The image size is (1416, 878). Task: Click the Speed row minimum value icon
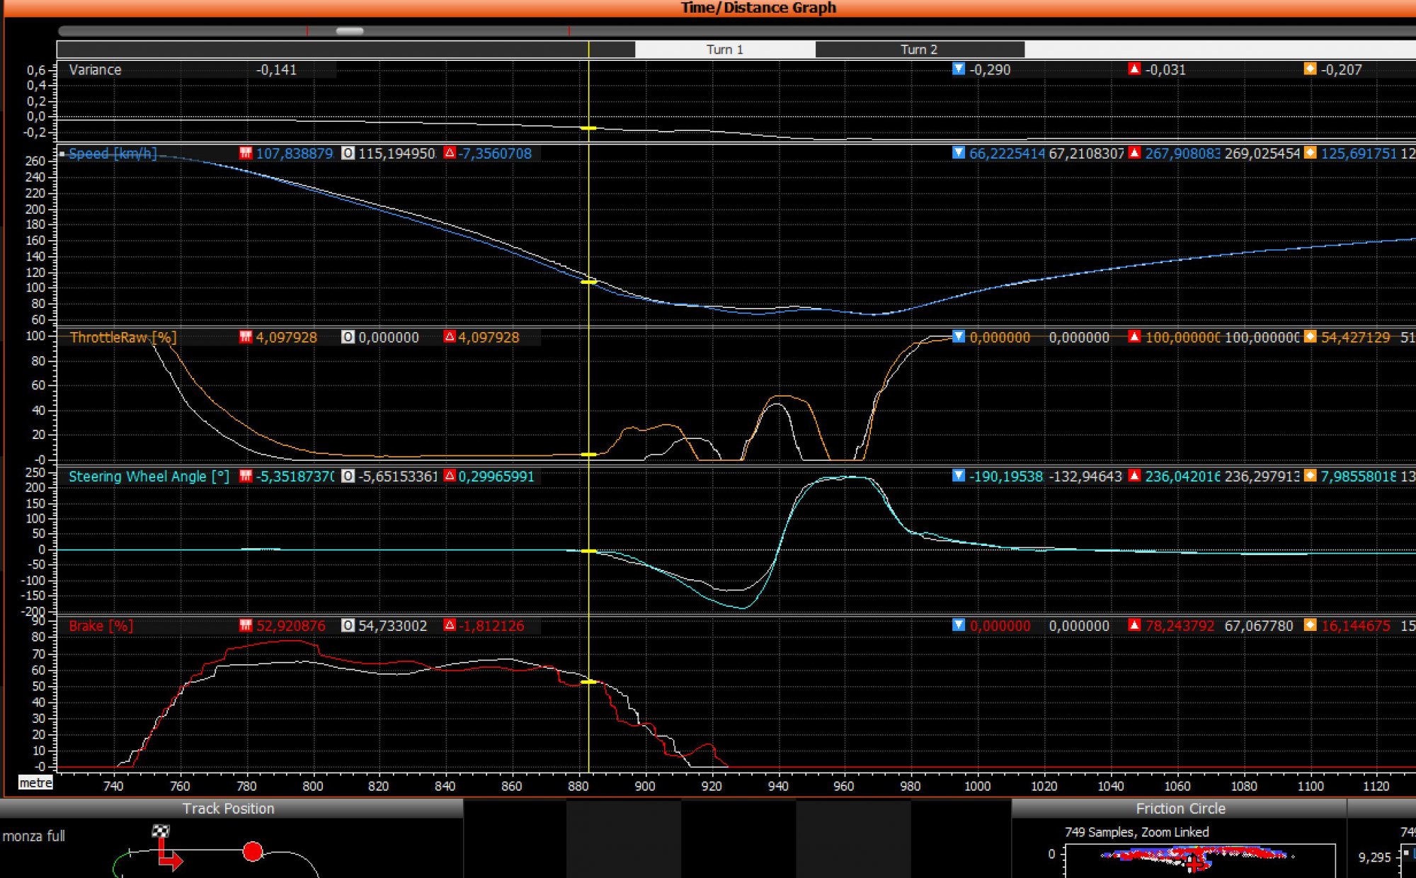click(959, 153)
